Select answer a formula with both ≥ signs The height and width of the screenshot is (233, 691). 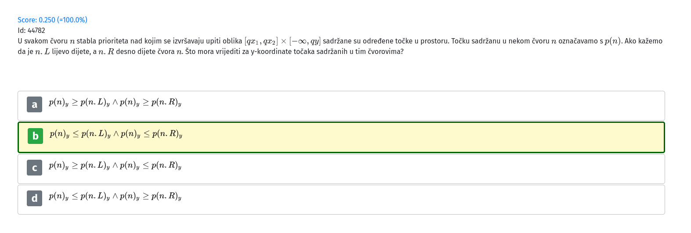115,103
